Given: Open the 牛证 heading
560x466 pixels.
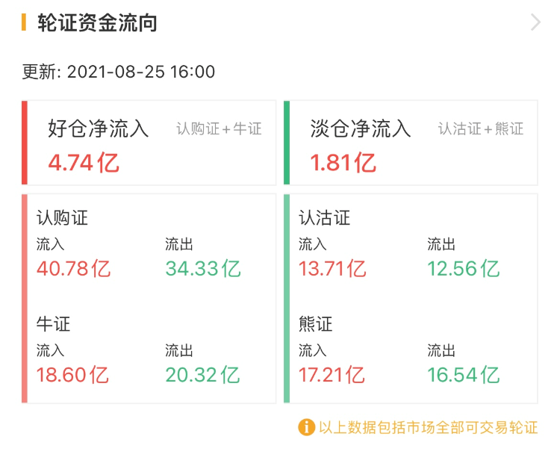Looking at the screenshot, I should coord(53,324).
